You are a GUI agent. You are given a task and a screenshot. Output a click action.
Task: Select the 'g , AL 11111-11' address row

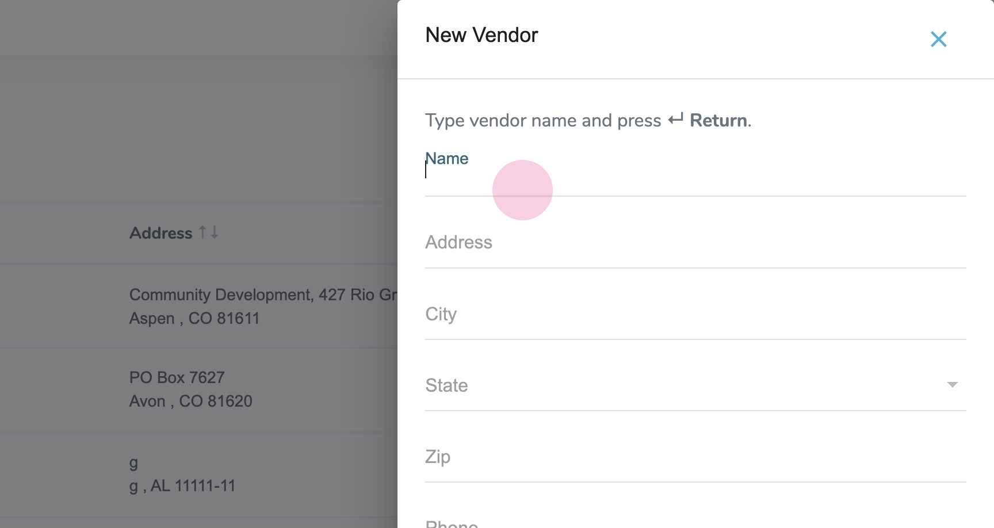coord(198,475)
